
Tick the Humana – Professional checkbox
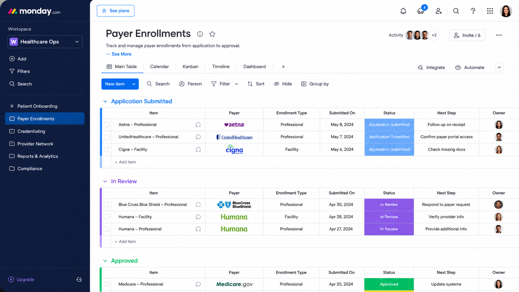[106, 229]
